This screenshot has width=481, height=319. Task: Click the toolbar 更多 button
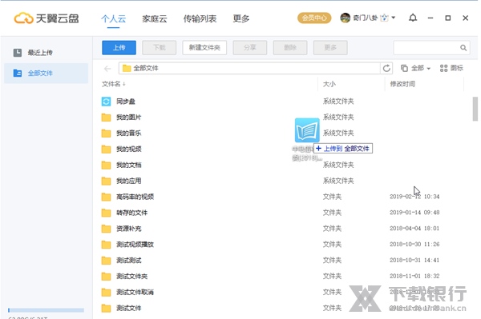[x=330, y=48]
